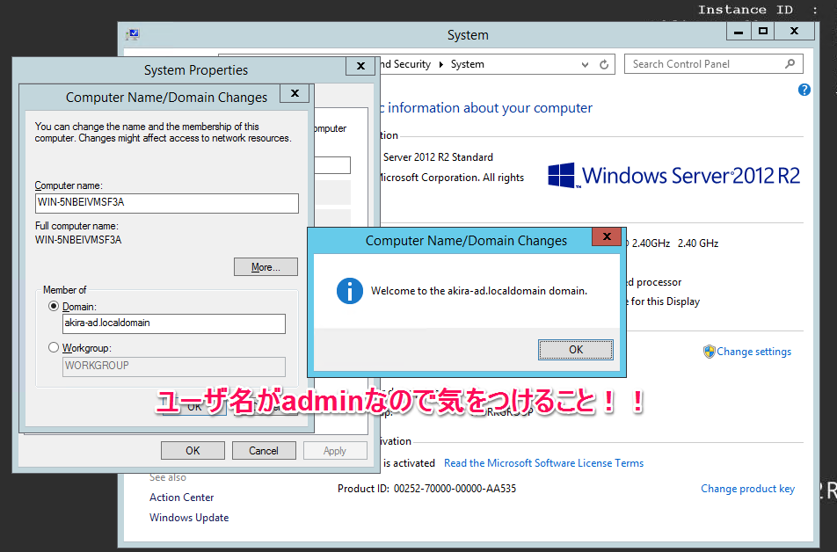Open Windows Update under See also
Screen dimensions: 837x552
pos(188,518)
